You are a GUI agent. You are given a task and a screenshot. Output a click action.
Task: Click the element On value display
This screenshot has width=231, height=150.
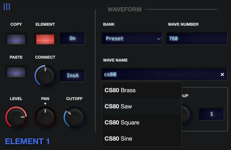[x=73, y=38]
